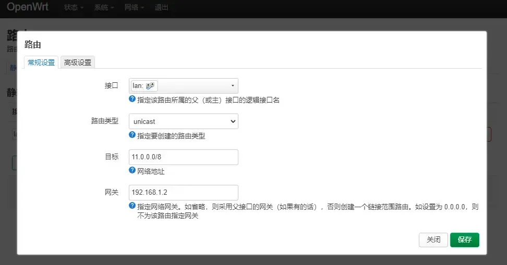Viewport: 507px width, 265px height.
Task: Open the 网络 menu
Action: click(x=135, y=8)
